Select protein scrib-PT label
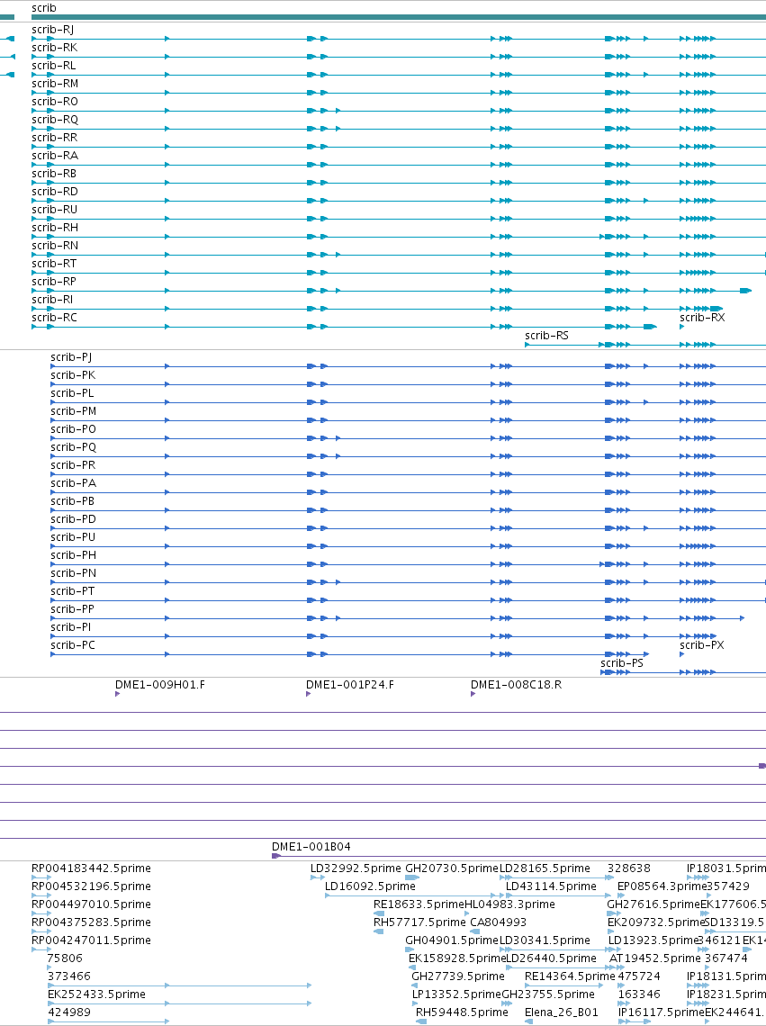This screenshot has height=1026, width=766. (73, 591)
